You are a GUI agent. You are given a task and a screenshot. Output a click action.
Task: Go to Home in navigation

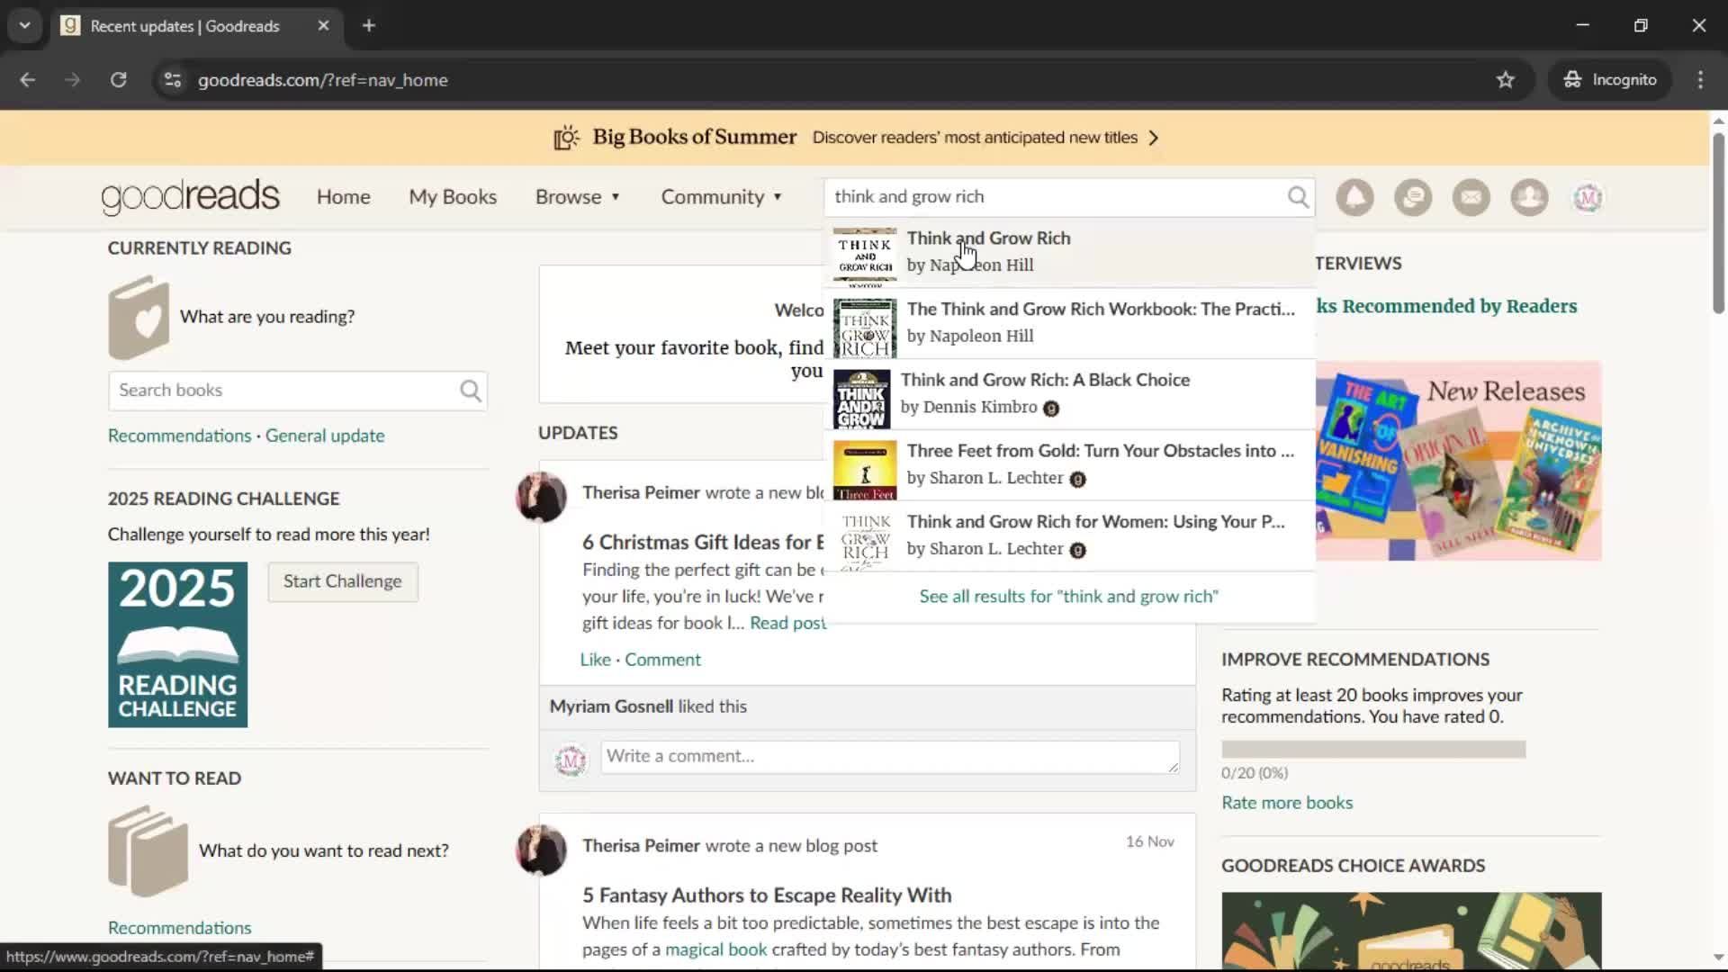[343, 197]
